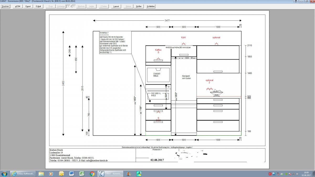The width and height of the screenshot is (315, 177).
Task: Launch Windows Media Player from taskbar
Action: pyautogui.click(x=51, y=174)
